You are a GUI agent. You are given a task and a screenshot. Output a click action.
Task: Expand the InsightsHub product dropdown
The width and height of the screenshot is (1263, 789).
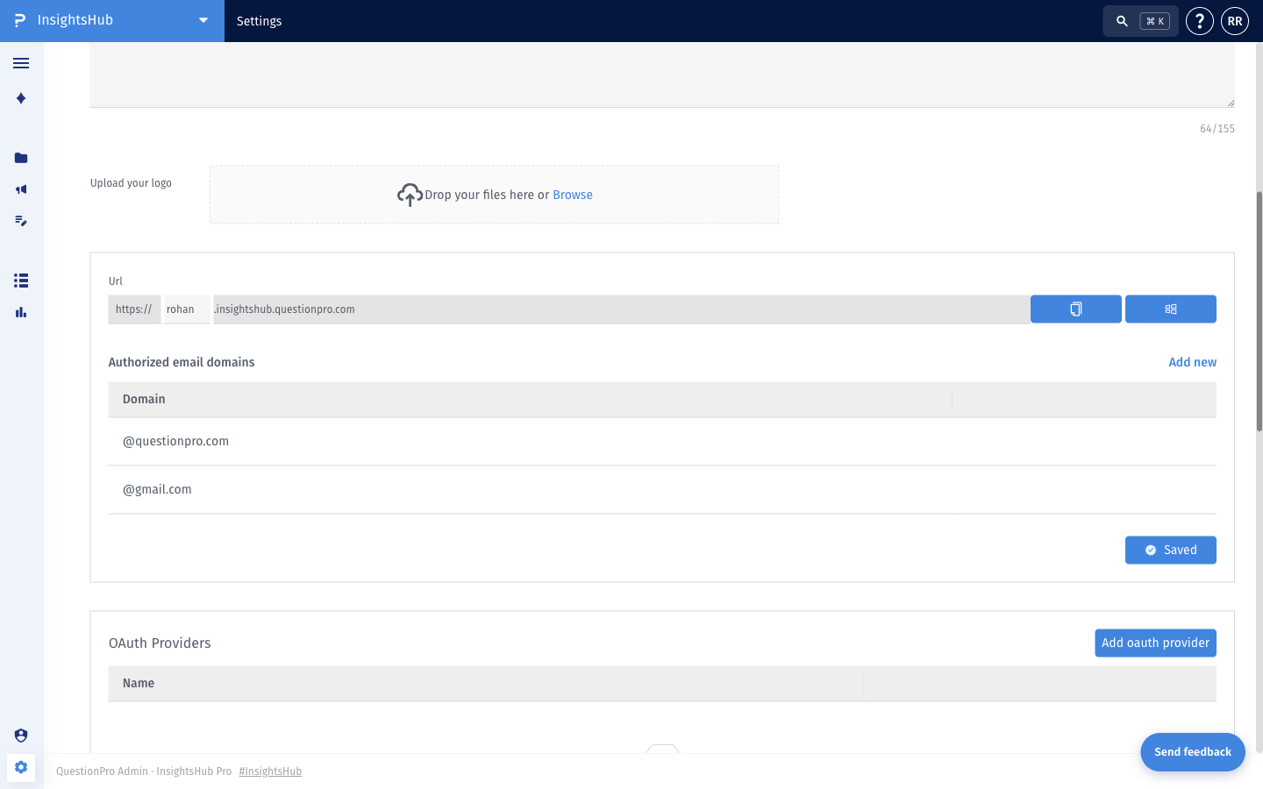pyautogui.click(x=203, y=21)
